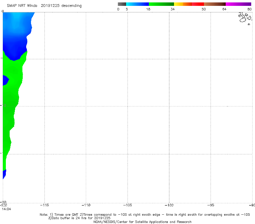The height and width of the screenshot is (224, 255).
Task: Click color bar label "34"
Action: point(173,9)
